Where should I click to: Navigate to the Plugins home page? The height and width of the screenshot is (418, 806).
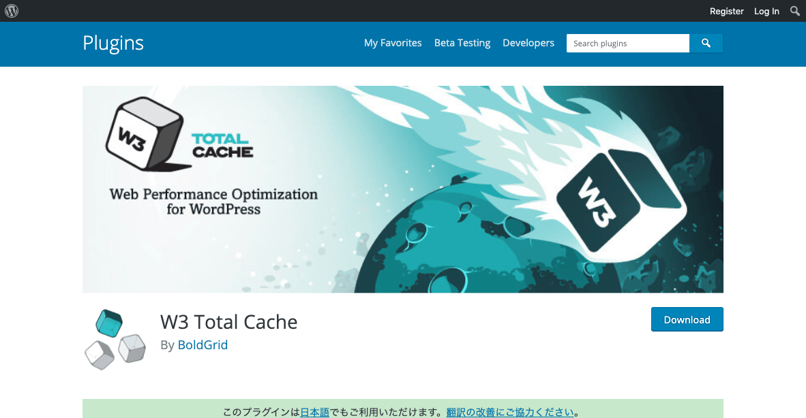[113, 43]
